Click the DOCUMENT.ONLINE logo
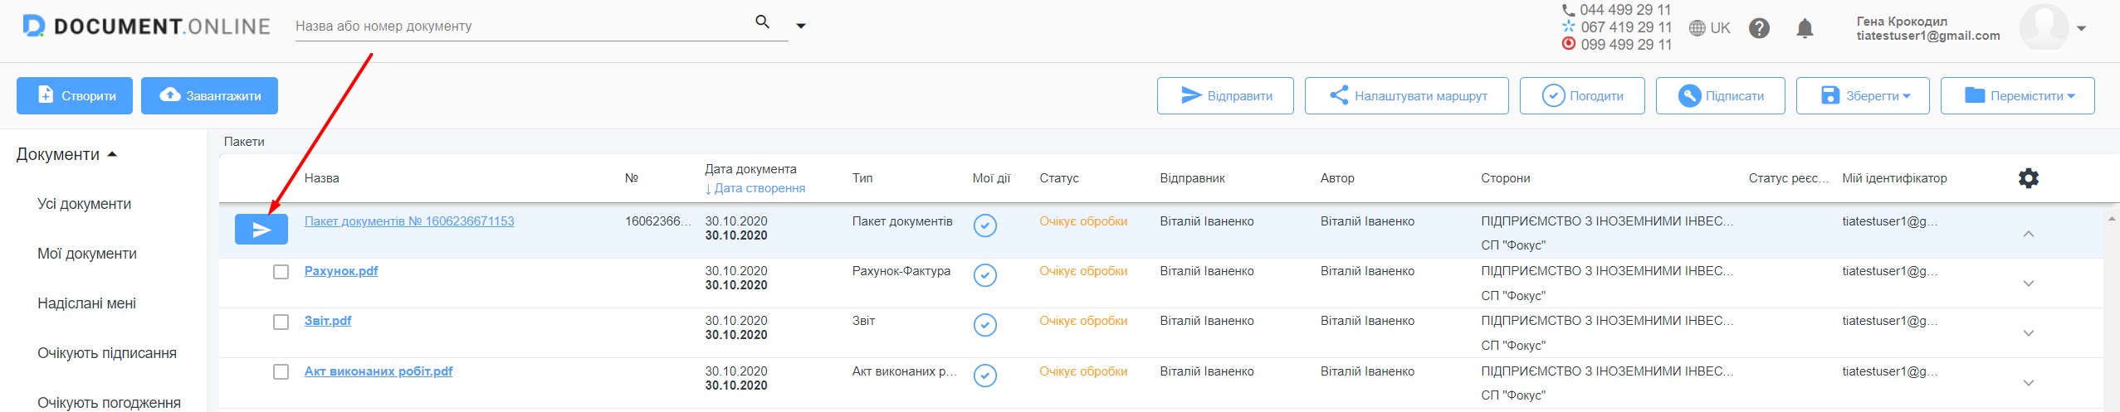2120x412 pixels. click(147, 27)
